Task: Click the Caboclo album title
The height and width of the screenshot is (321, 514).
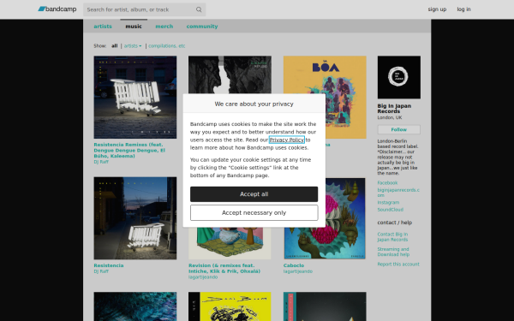Action: [294, 265]
